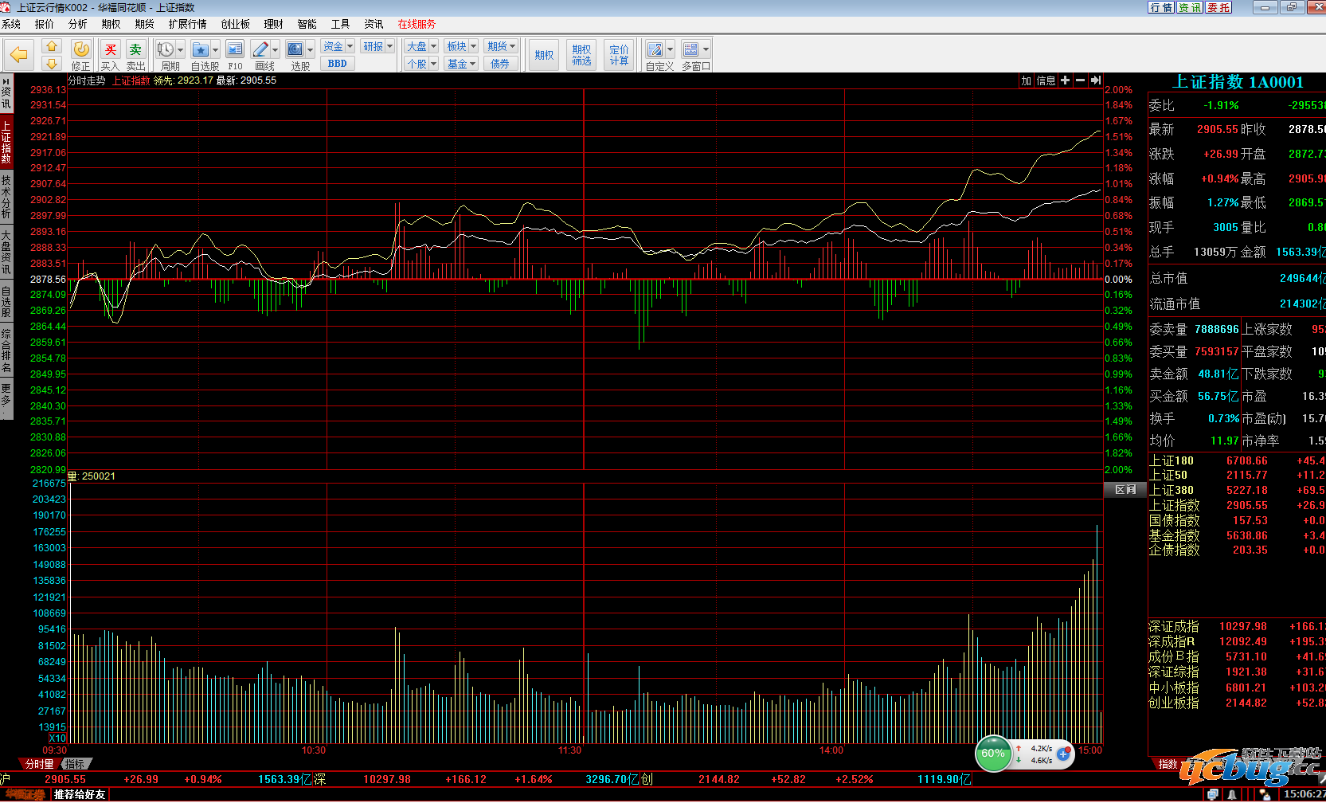Click the plus zoom-in icon on chart

click(x=1065, y=80)
